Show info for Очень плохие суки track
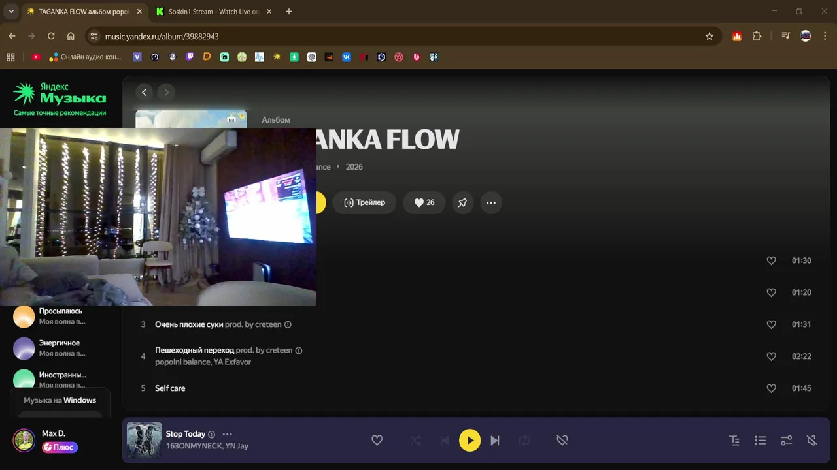The height and width of the screenshot is (470, 837). pyautogui.click(x=288, y=324)
